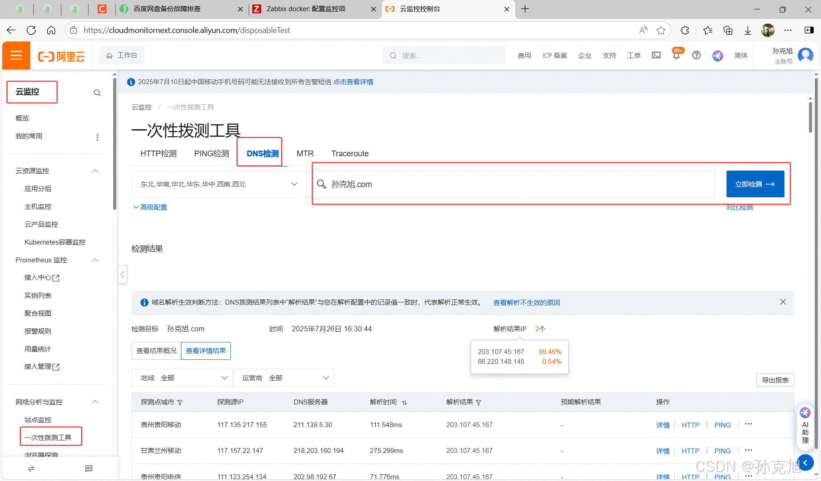Open more options beside 我的常用
This screenshot has height=481, width=821.
pyautogui.click(x=97, y=137)
